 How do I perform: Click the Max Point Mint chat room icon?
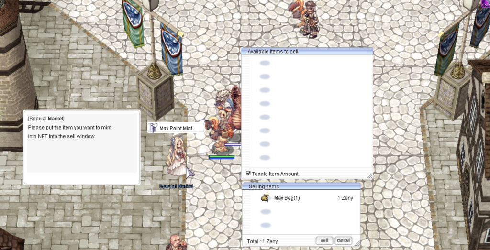pyautogui.click(x=153, y=128)
